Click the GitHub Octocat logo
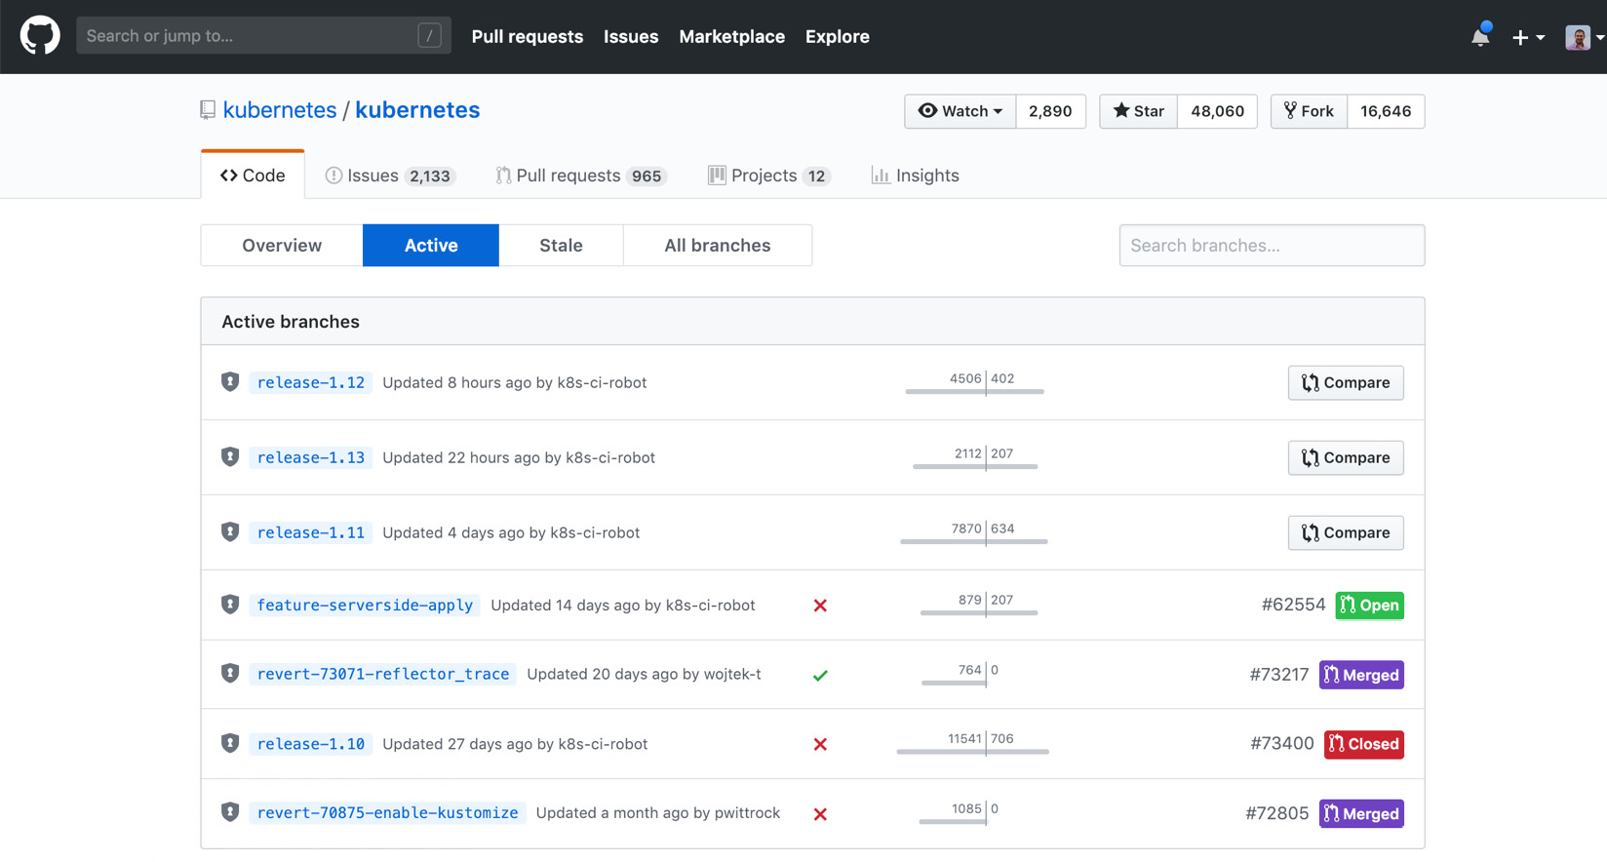The width and height of the screenshot is (1607, 862). [x=40, y=36]
